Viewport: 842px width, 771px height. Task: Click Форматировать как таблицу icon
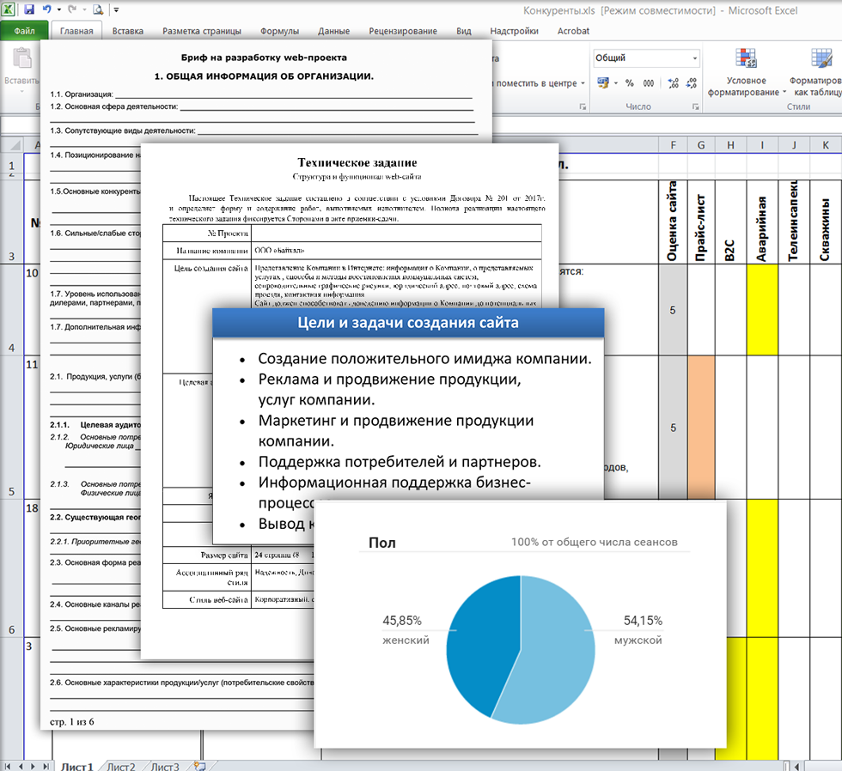click(x=821, y=58)
